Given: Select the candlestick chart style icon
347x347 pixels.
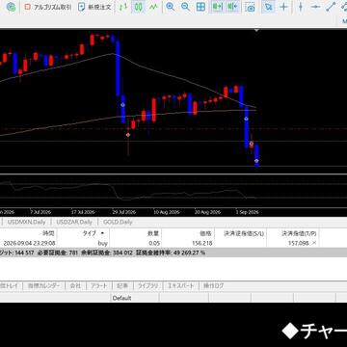Looking at the screenshot, I should [x=138, y=7].
